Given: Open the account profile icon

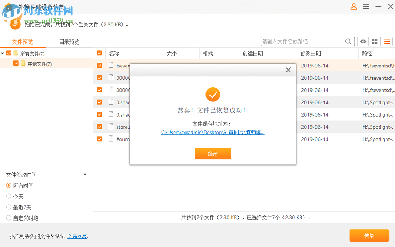Looking at the screenshot, I should [354, 7].
